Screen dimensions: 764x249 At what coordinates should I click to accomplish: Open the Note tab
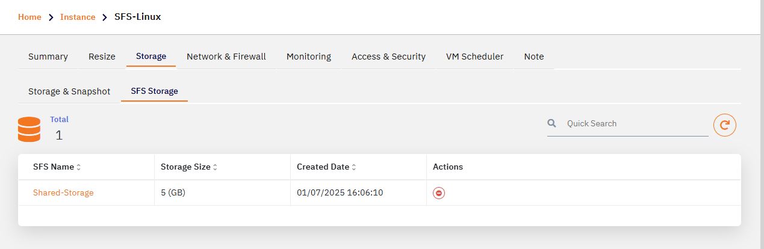tap(534, 57)
